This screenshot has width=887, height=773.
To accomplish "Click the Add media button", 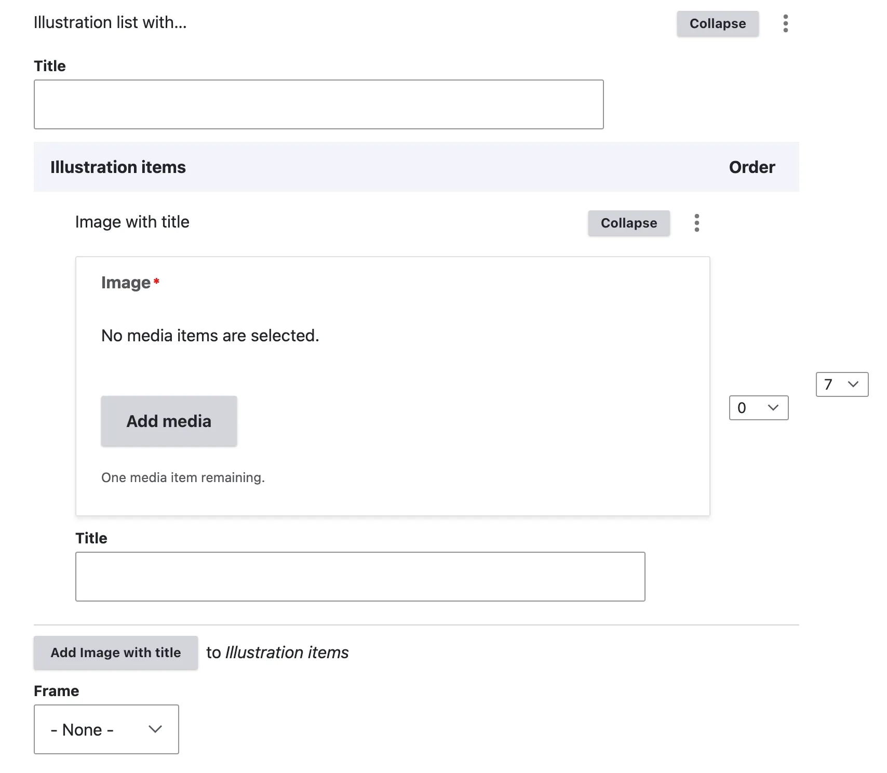I will pyautogui.click(x=169, y=421).
